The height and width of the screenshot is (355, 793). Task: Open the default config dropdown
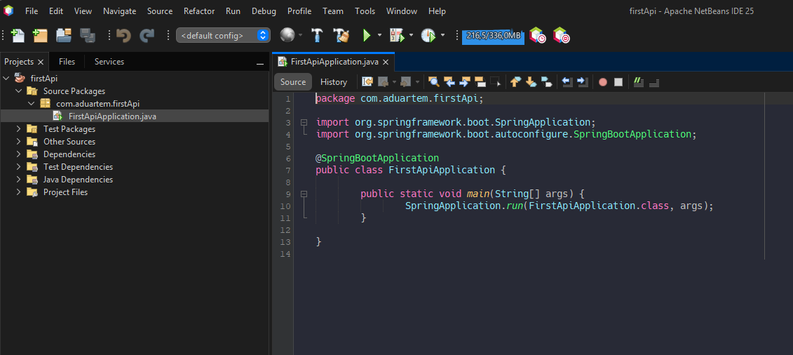[x=222, y=35]
